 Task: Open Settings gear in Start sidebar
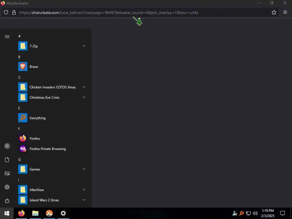(x=7, y=187)
